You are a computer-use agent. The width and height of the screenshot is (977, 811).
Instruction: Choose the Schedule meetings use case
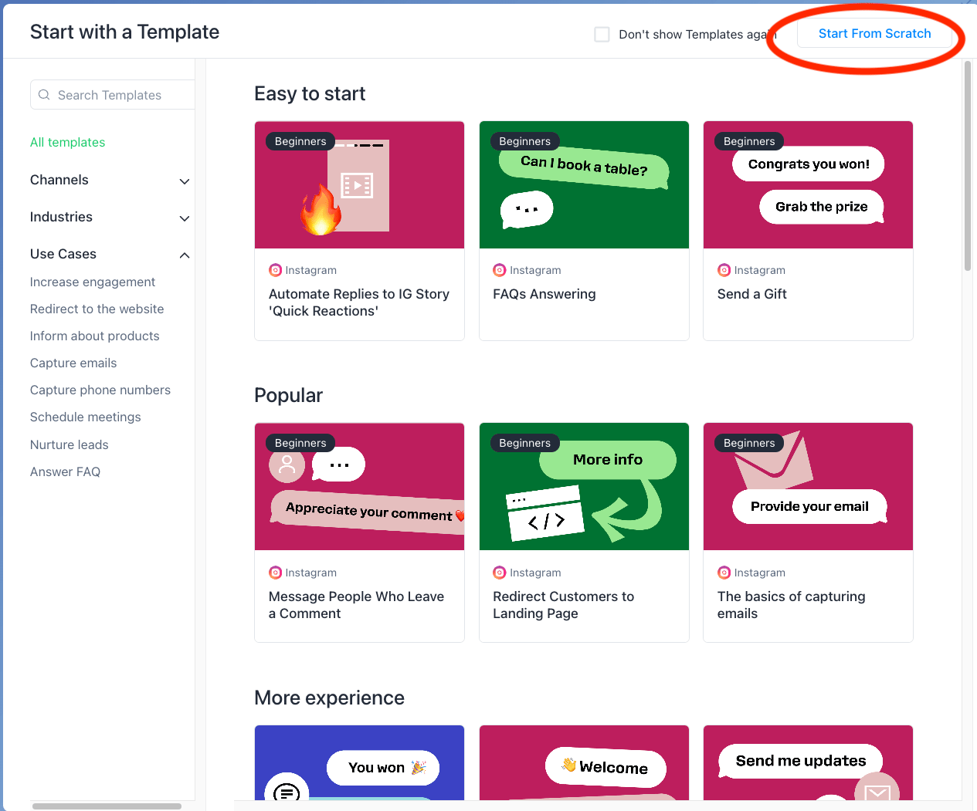[86, 417]
